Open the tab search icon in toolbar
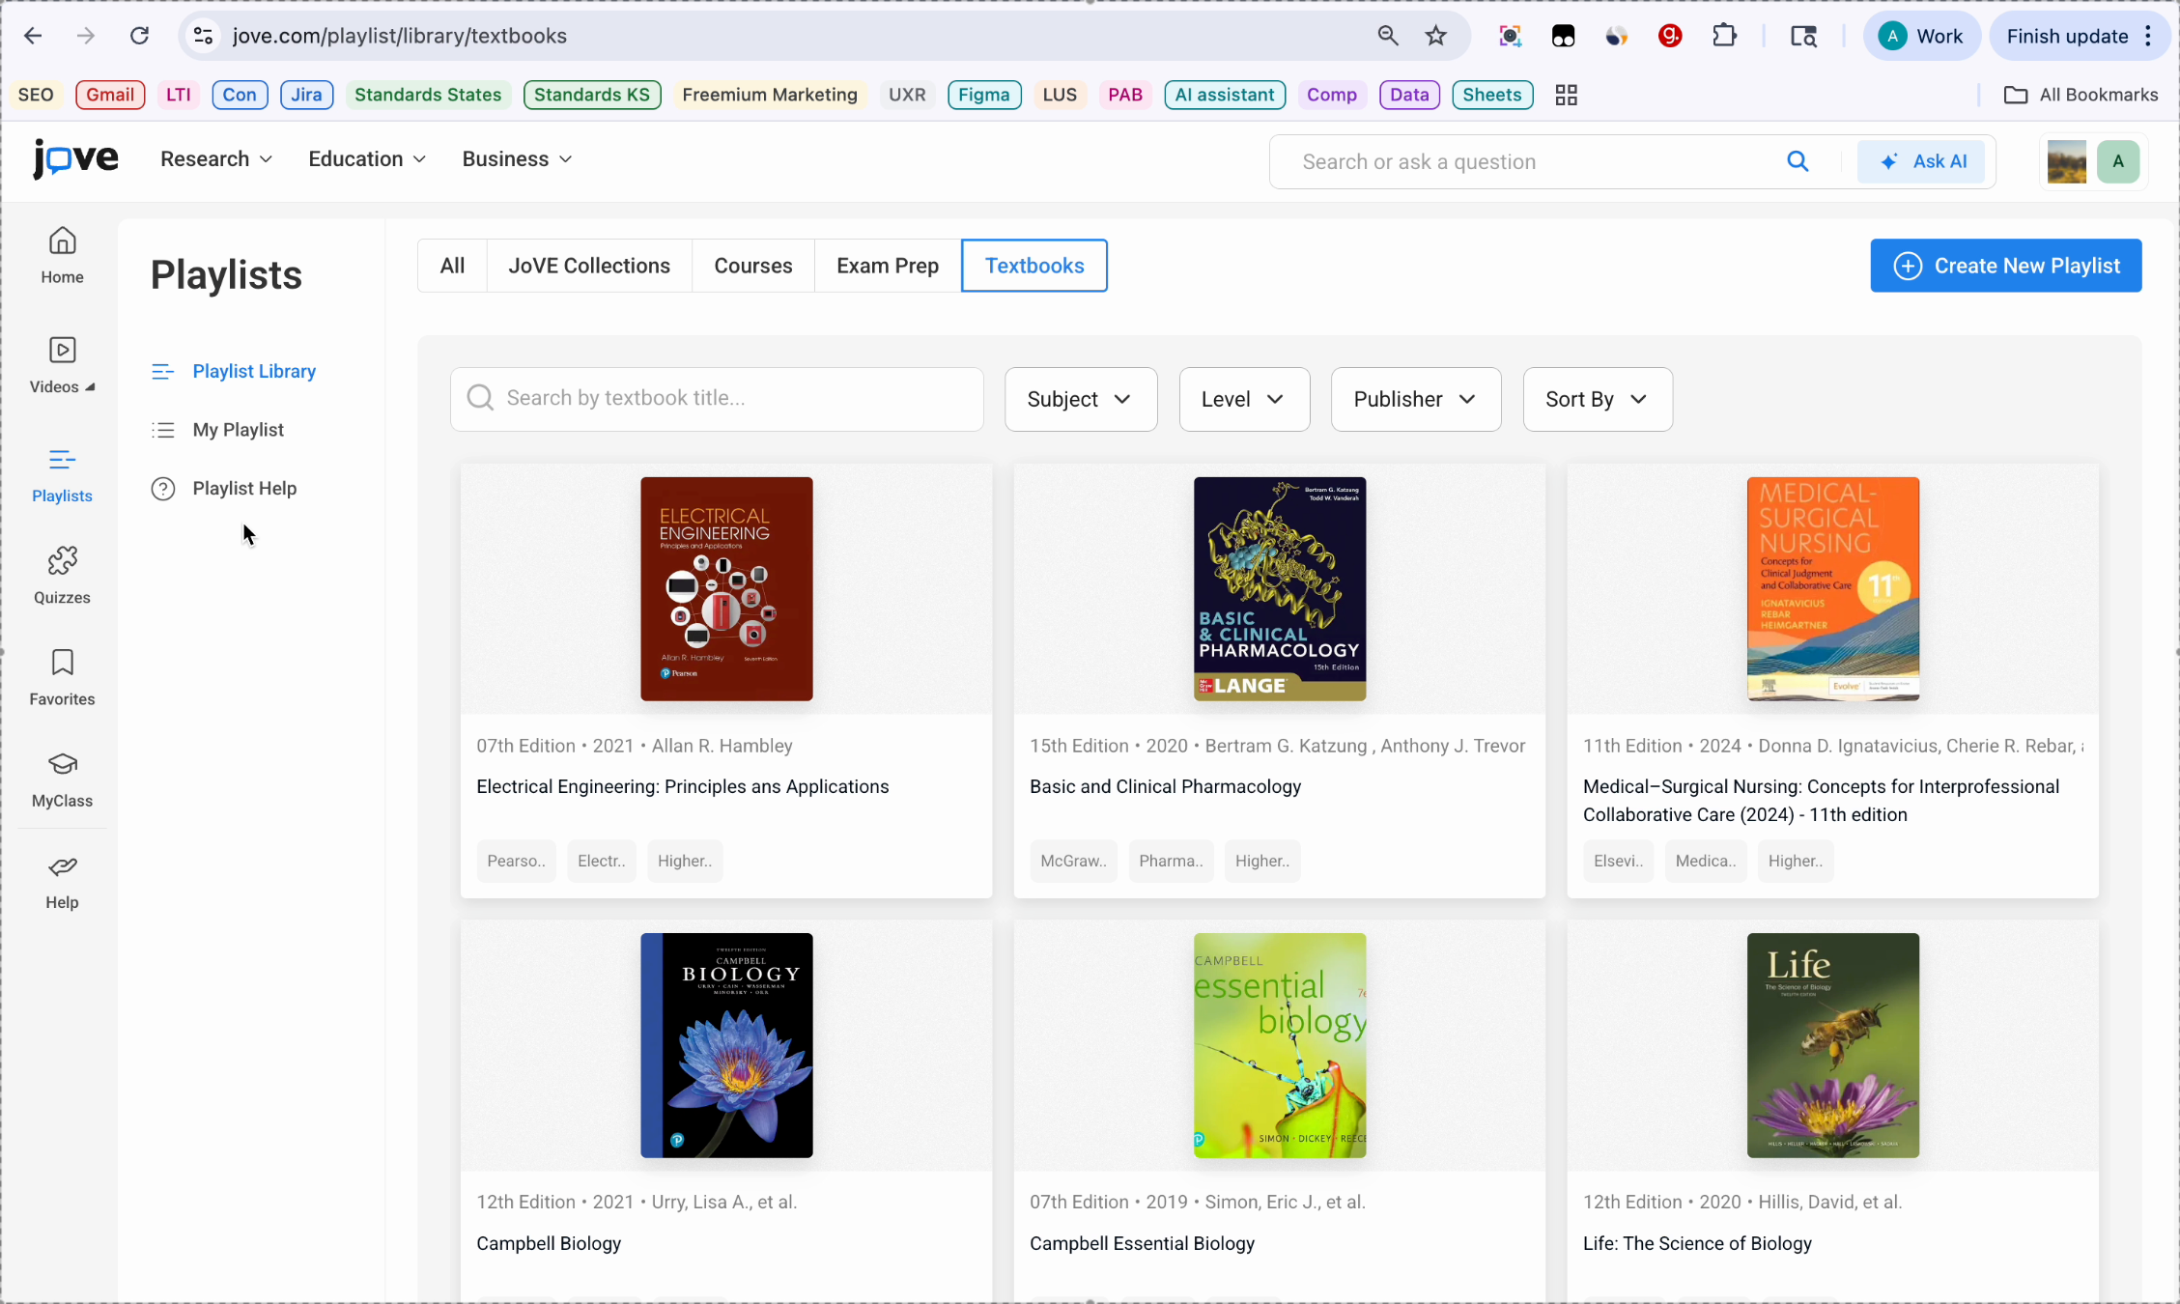Viewport: 2180px width, 1304px height. click(x=1803, y=36)
